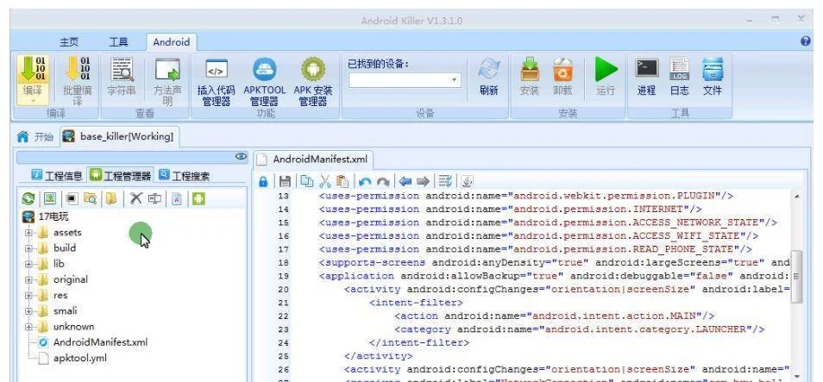
Task: Toggle word wrap icon in editor toolbar
Action: click(446, 182)
